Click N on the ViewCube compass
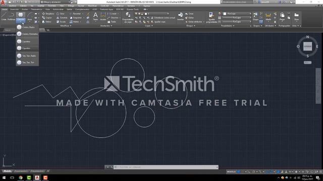The height and width of the screenshot is (181, 323). tap(307, 37)
